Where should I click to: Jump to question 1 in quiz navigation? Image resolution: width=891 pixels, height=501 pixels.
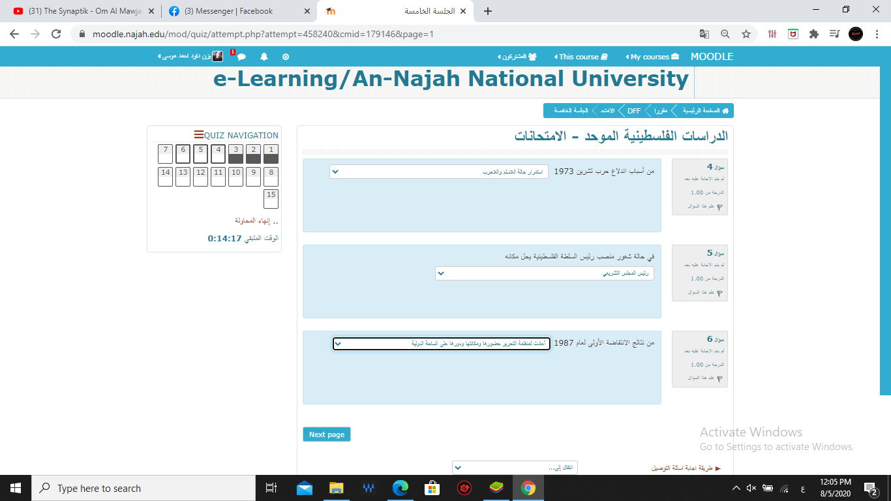click(271, 154)
